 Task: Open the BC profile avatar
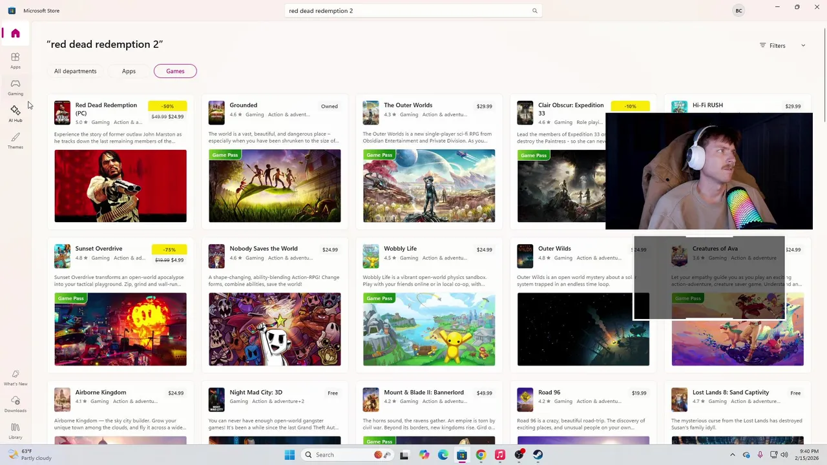tap(738, 10)
